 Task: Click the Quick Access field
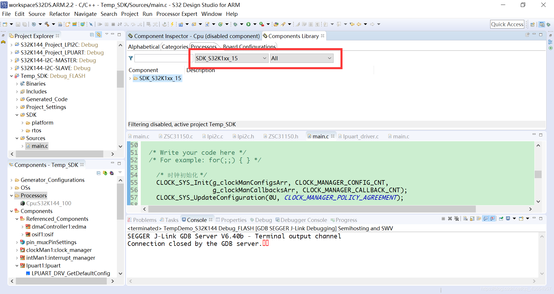[507, 24]
